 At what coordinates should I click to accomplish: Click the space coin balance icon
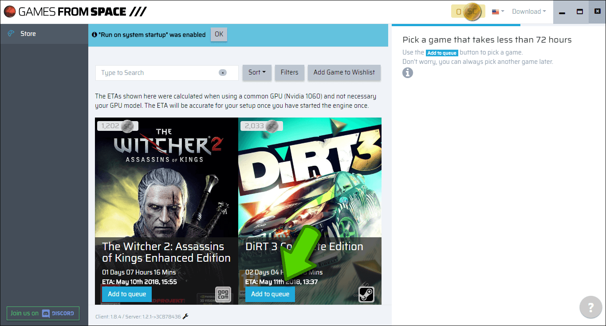tap(472, 12)
